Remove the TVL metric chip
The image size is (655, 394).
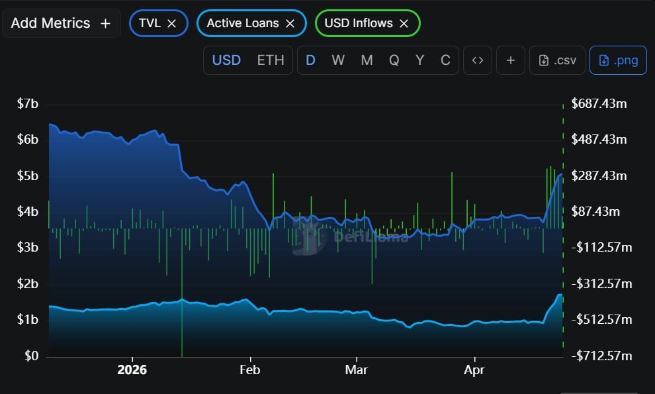click(x=171, y=23)
